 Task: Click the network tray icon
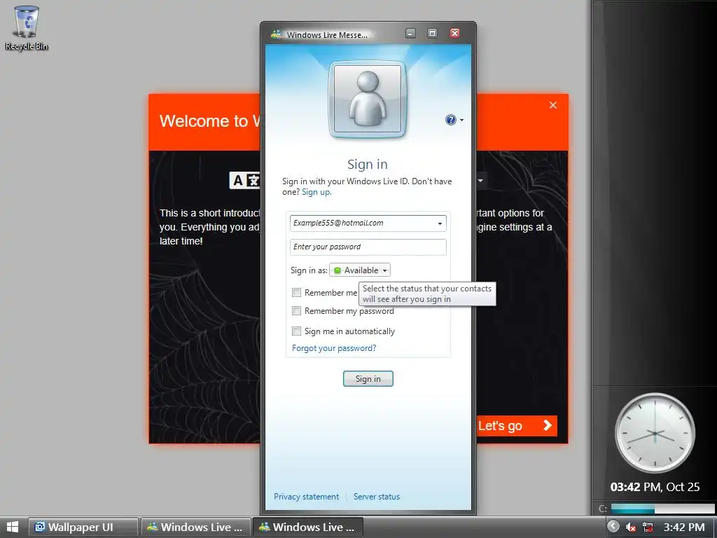648,527
